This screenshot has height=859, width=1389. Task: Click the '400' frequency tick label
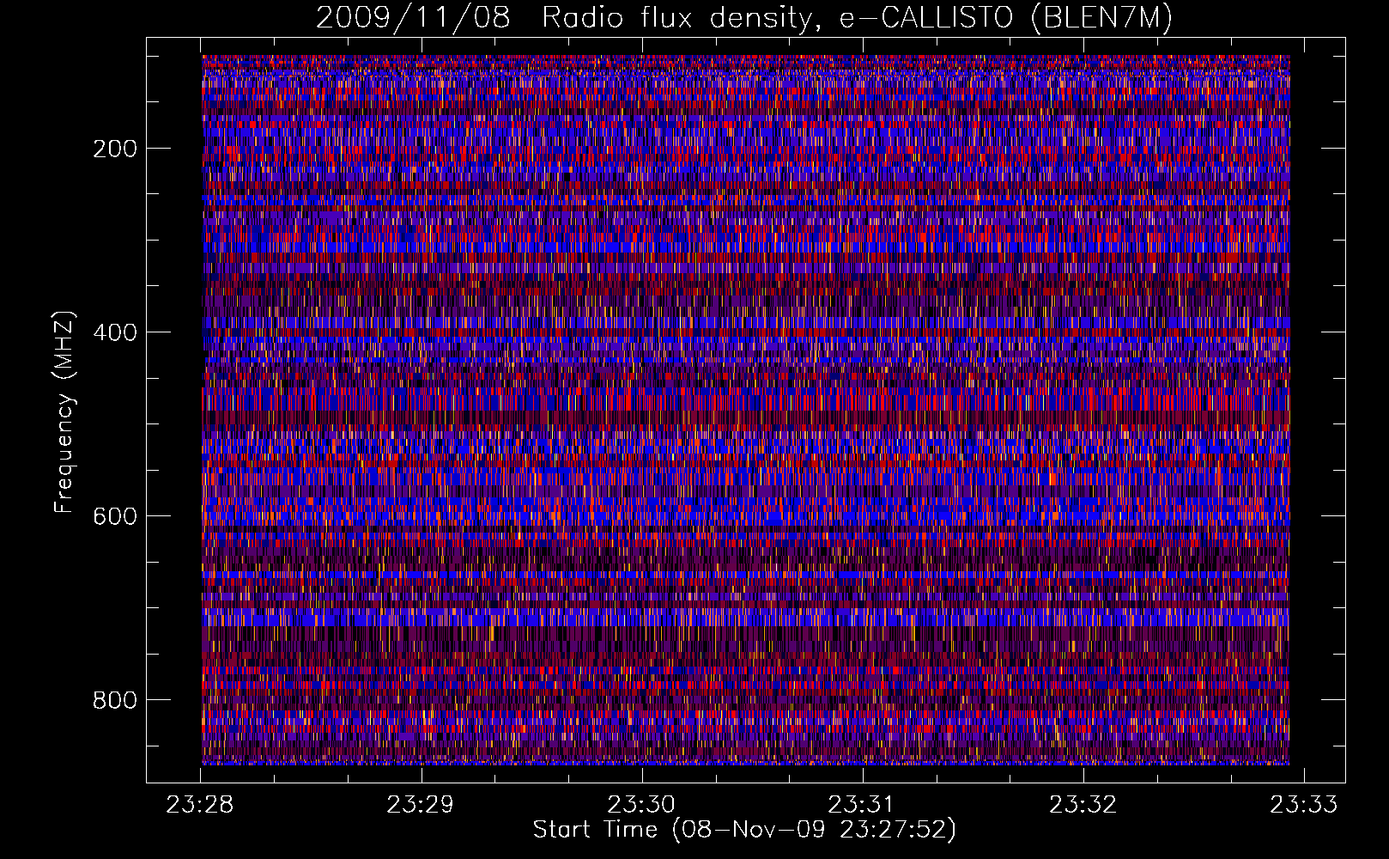click(115, 332)
